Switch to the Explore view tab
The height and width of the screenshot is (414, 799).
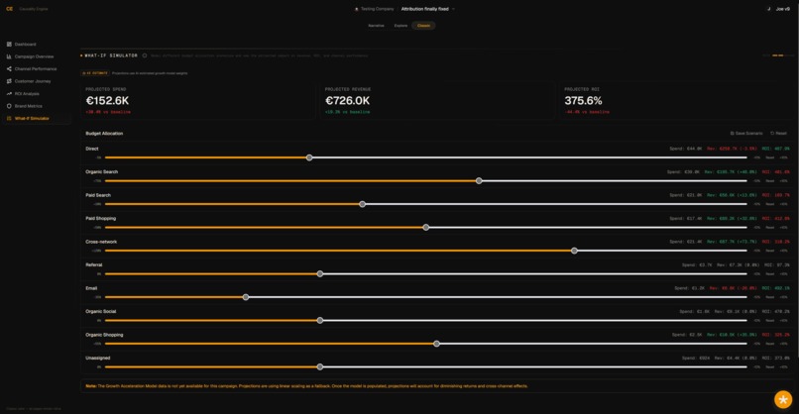pos(400,26)
